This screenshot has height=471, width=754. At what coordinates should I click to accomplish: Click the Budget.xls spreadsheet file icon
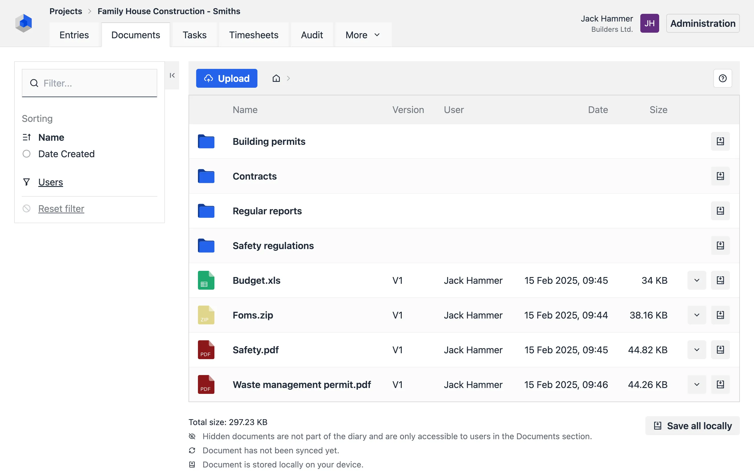coord(206,280)
